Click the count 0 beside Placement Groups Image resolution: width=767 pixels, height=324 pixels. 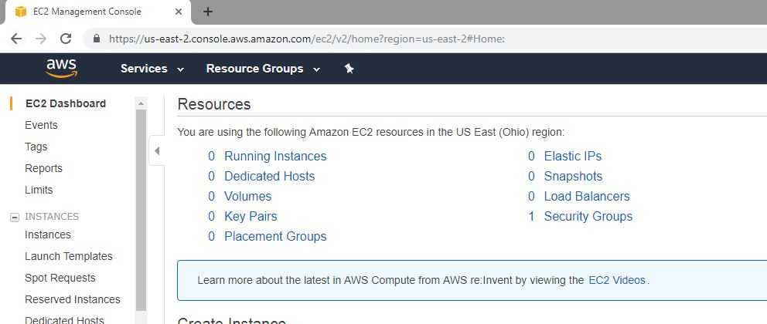(x=211, y=236)
